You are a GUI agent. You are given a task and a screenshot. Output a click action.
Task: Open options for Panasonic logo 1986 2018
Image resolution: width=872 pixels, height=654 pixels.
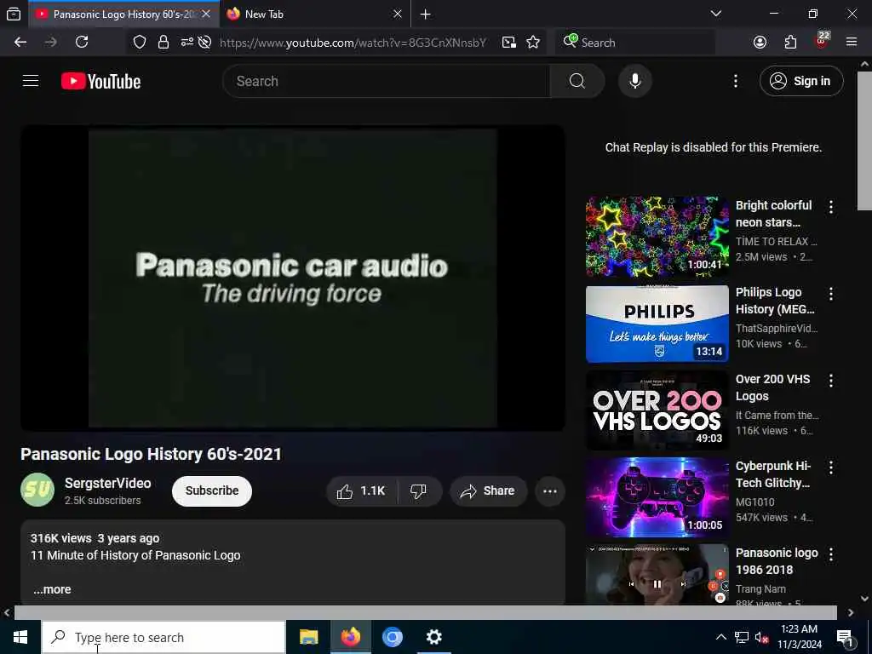coord(831,554)
